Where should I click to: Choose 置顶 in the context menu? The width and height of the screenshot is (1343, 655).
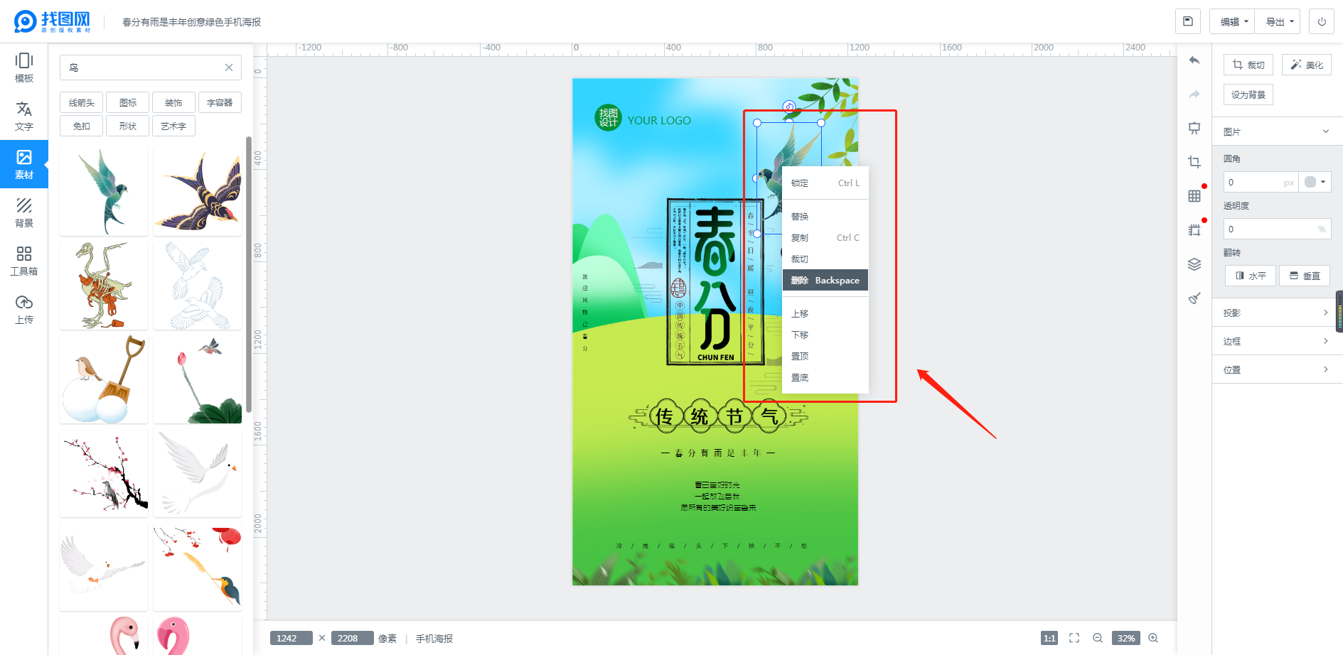[825, 356]
